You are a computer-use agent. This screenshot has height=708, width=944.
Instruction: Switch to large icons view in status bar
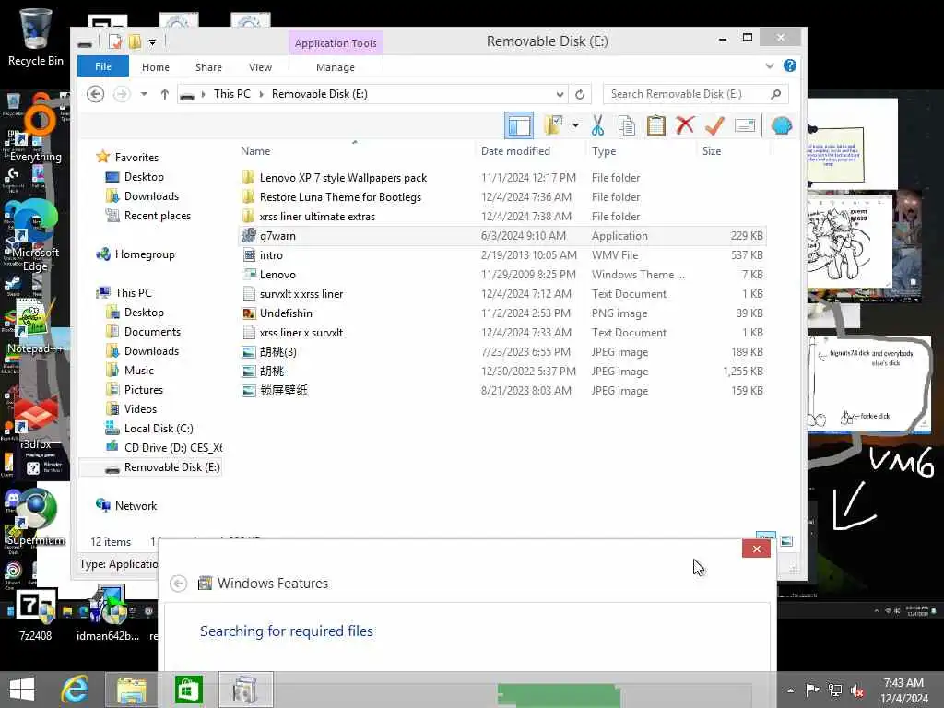pyautogui.click(x=786, y=540)
